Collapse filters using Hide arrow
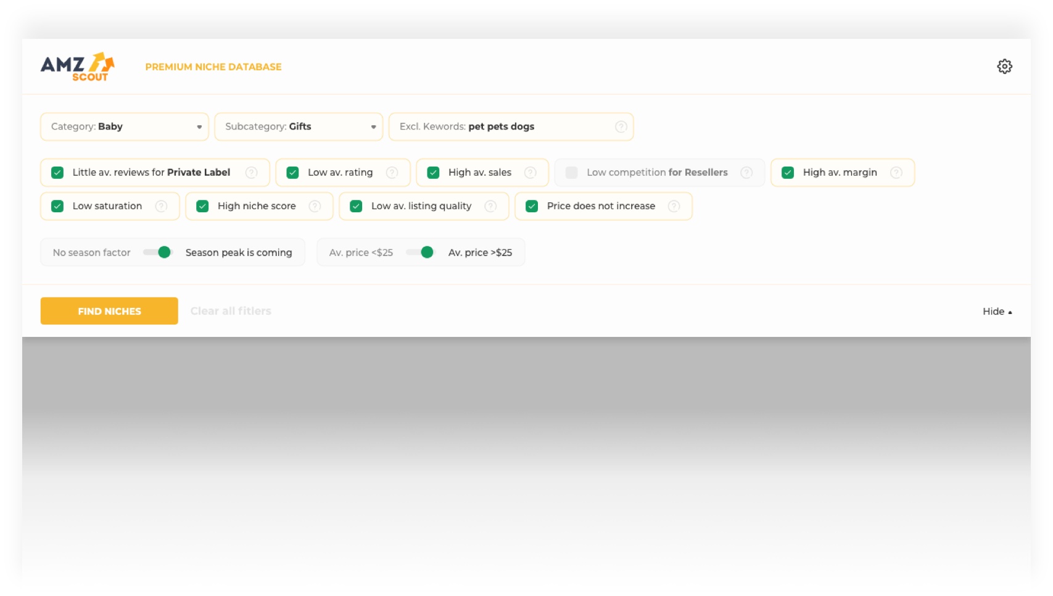 tap(997, 312)
